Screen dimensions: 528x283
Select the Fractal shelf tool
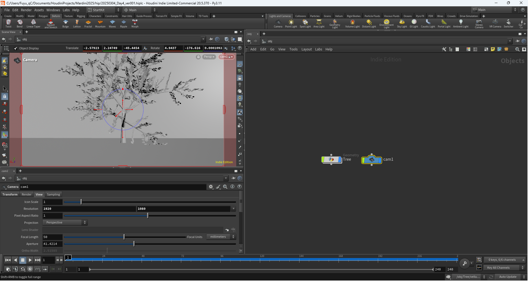(88, 24)
